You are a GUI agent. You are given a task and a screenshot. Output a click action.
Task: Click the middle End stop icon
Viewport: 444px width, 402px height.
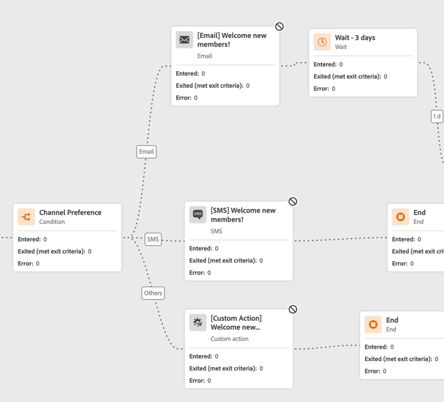coord(401,217)
